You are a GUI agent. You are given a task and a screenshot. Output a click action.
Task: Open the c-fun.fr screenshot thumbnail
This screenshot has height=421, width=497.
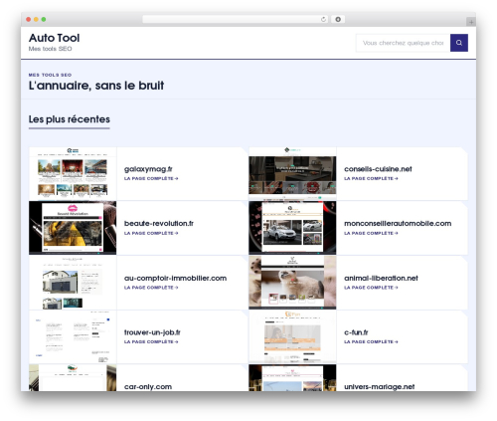point(292,336)
